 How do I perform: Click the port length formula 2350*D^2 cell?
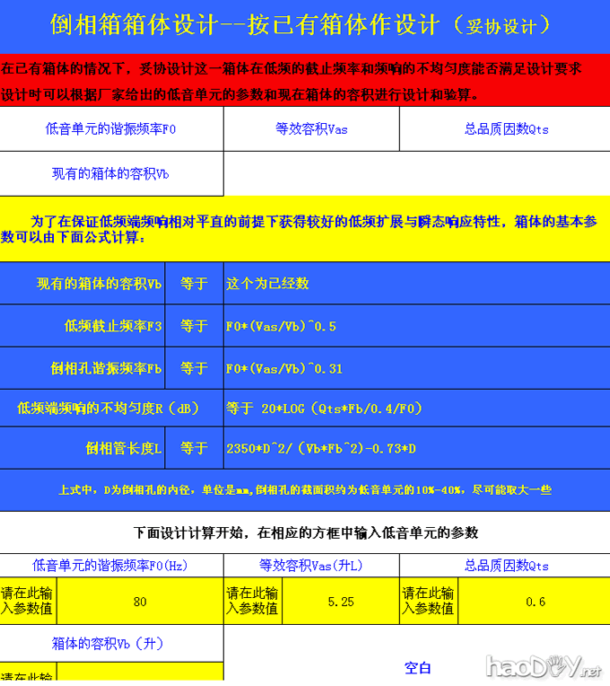pos(415,448)
